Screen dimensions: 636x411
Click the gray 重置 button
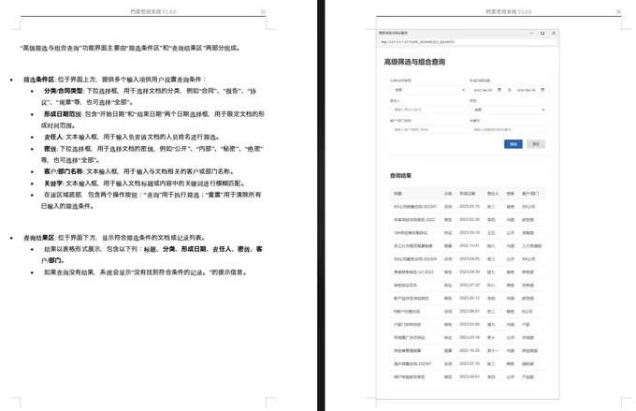[536, 144]
